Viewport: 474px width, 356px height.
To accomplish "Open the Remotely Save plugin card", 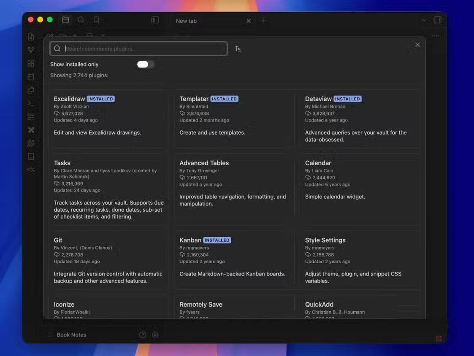I will (234, 307).
